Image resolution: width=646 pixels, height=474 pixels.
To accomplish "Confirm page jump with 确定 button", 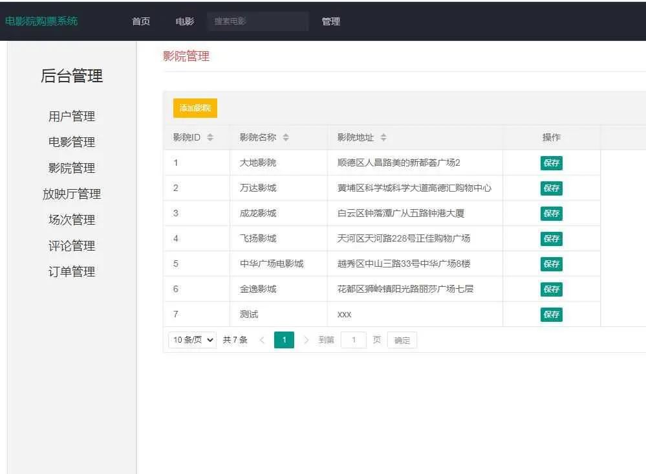I will (x=402, y=339).
